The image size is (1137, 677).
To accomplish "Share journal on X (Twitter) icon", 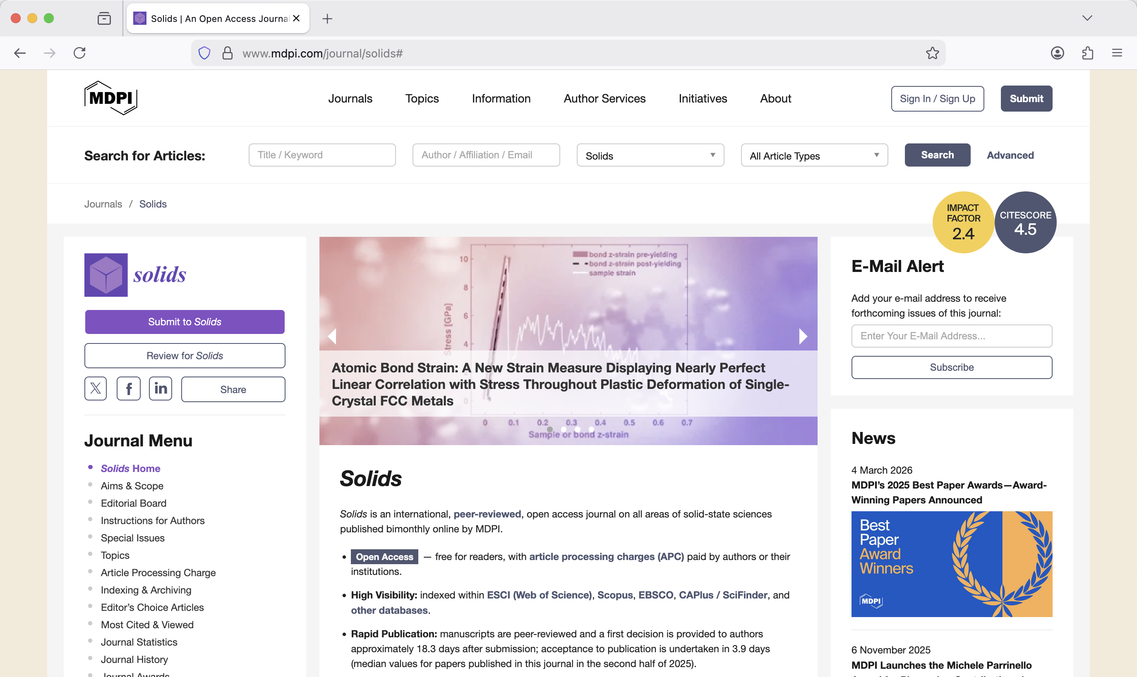I will pos(96,389).
